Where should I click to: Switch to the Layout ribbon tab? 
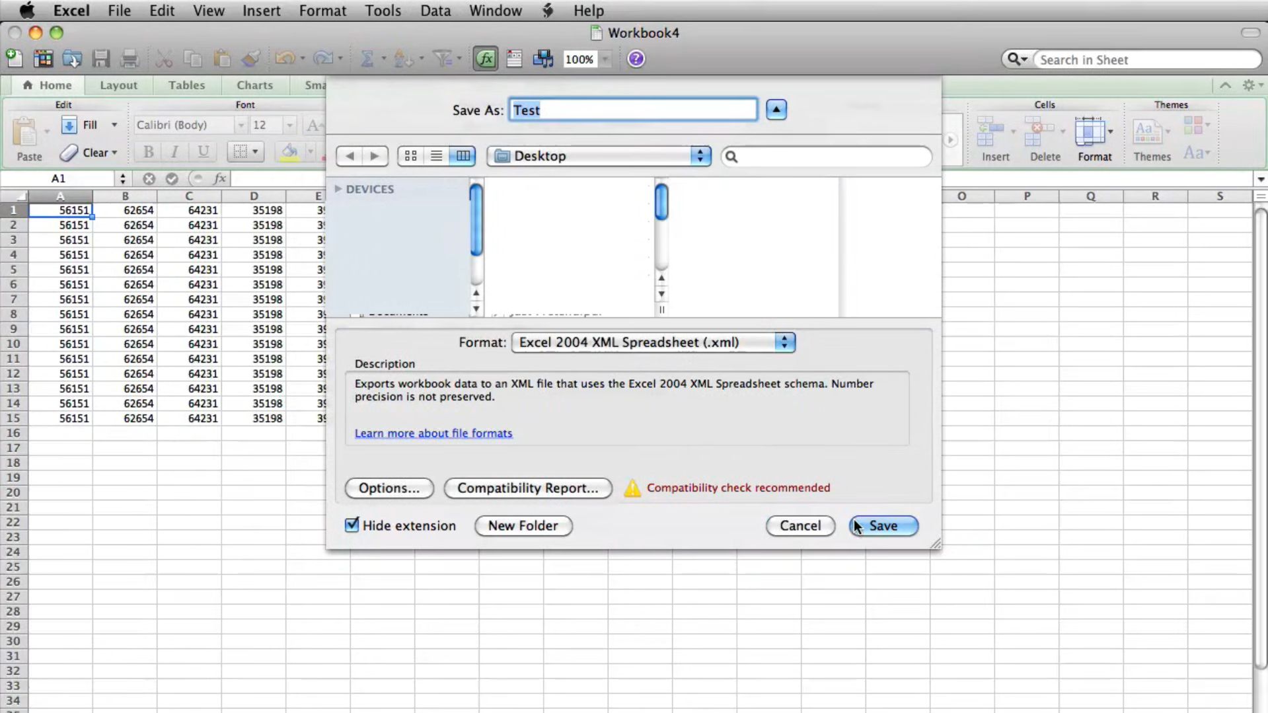(118, 85)
